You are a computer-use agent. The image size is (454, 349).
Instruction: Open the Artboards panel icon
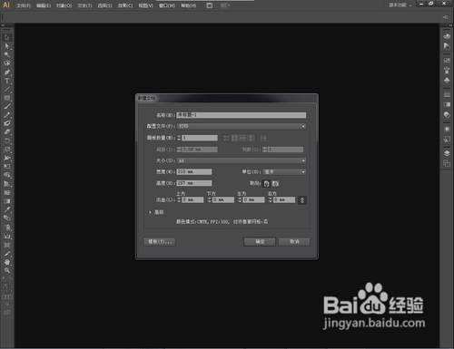pyautogui.click(x=447, y=163)
